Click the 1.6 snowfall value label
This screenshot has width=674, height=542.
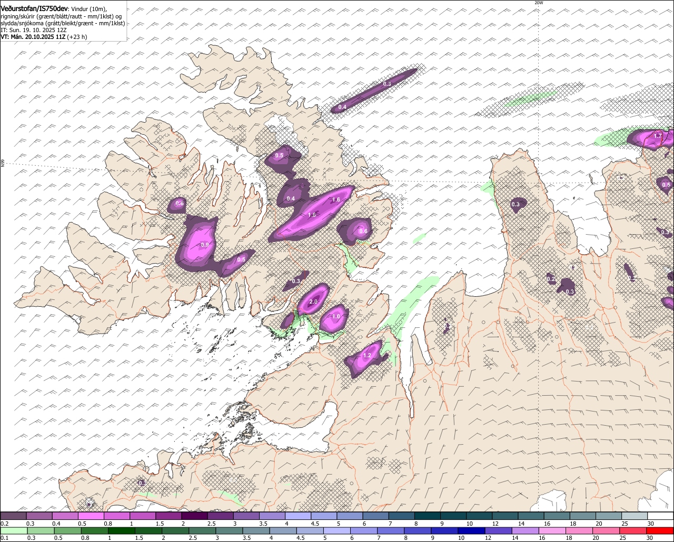click(336, 200)
